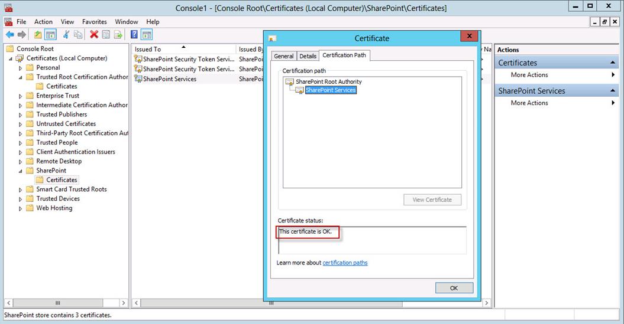This screenshot has width=624, height=324.
Task: Select Certificates folder under Trusted Root
Action: tap(62, 86)
